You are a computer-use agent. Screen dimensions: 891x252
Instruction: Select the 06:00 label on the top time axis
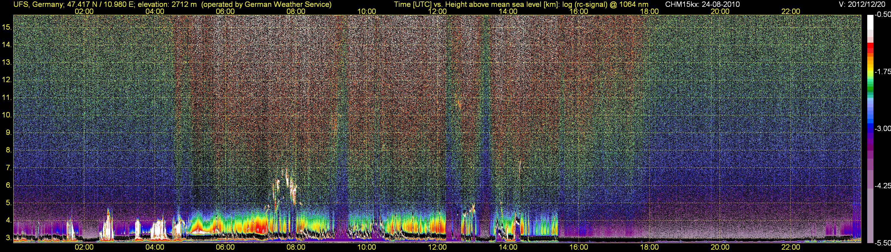click(x=225, y=11)
